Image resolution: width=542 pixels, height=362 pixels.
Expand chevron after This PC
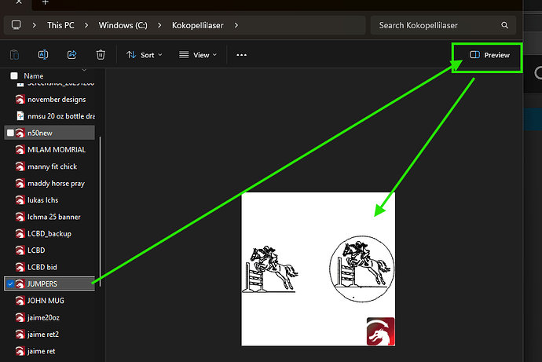[x=86, y=25]
